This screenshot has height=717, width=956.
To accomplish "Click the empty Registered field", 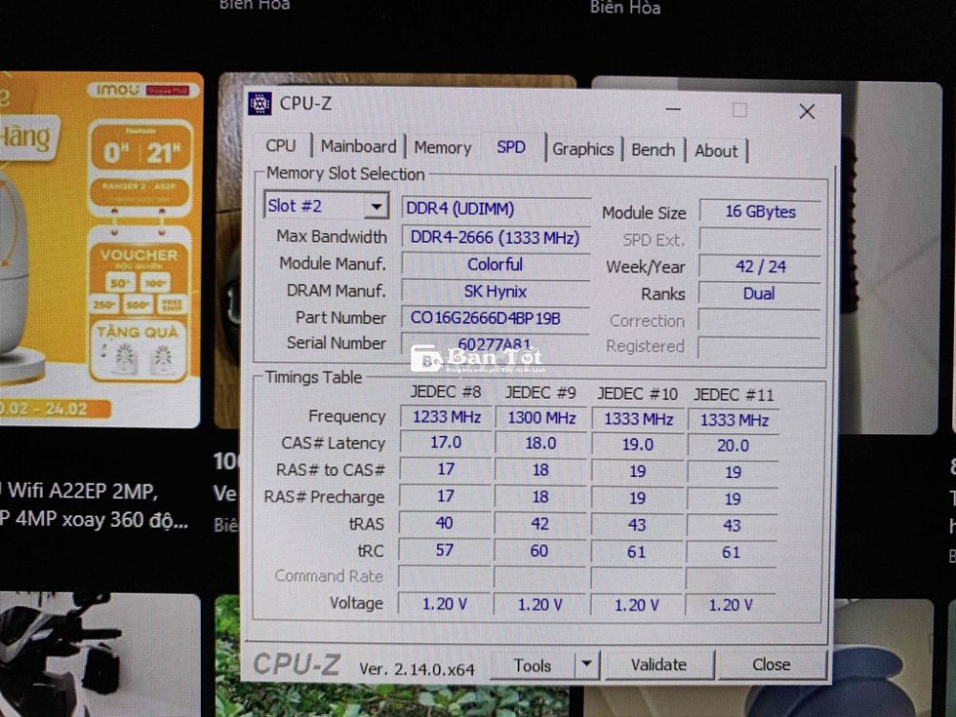I will (760, 347).
